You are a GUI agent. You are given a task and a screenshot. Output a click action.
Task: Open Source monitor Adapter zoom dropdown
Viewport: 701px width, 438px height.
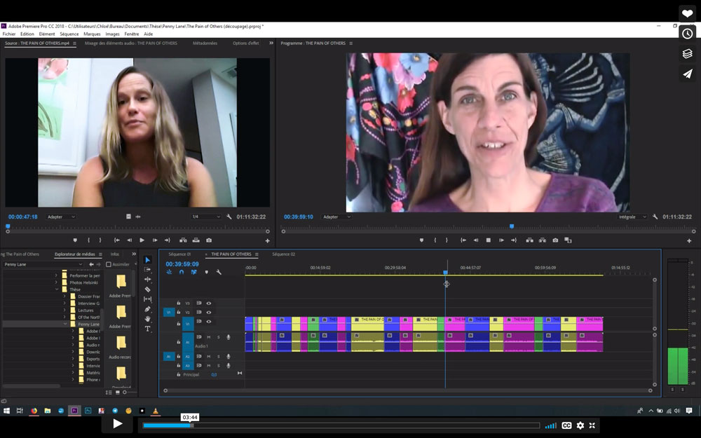61,217
